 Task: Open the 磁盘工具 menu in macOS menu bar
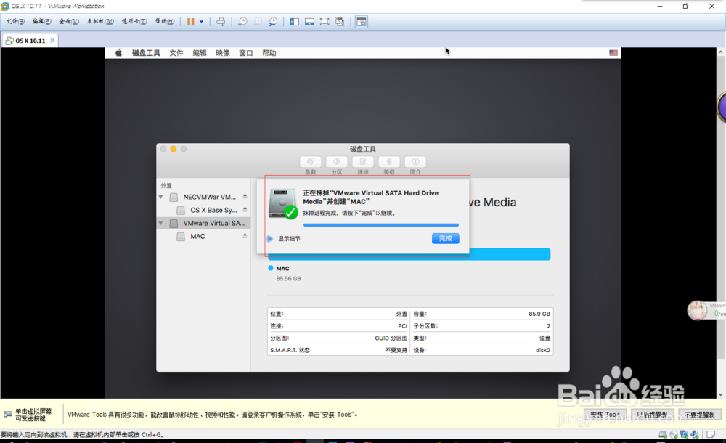click(x=146, y=53)
